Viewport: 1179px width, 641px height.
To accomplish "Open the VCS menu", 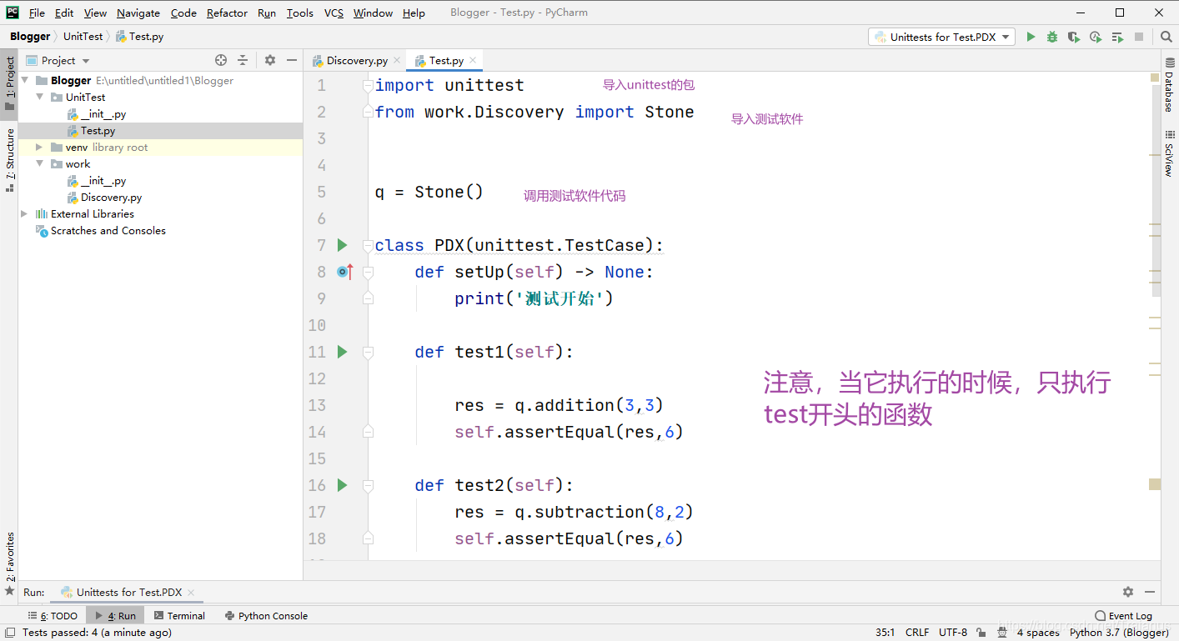I will click(334, 13).
